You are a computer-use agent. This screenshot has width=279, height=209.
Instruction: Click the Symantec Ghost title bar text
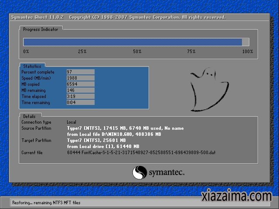click(x=118, y=17)
